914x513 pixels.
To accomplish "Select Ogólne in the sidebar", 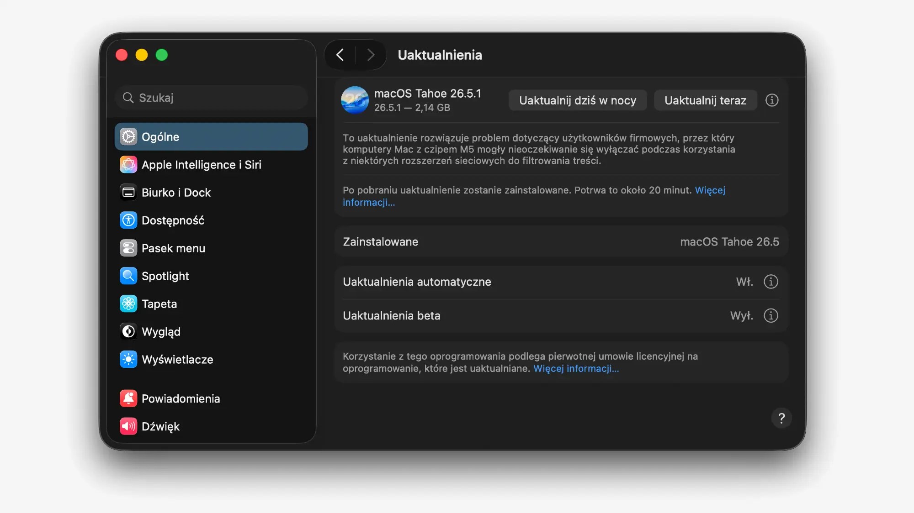I will [211, 136].
